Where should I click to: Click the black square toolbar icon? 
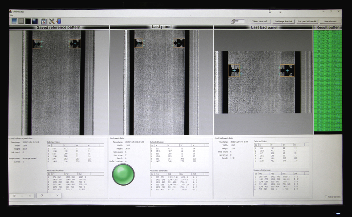[28, 21]
